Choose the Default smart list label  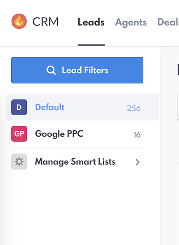(50, 107)
